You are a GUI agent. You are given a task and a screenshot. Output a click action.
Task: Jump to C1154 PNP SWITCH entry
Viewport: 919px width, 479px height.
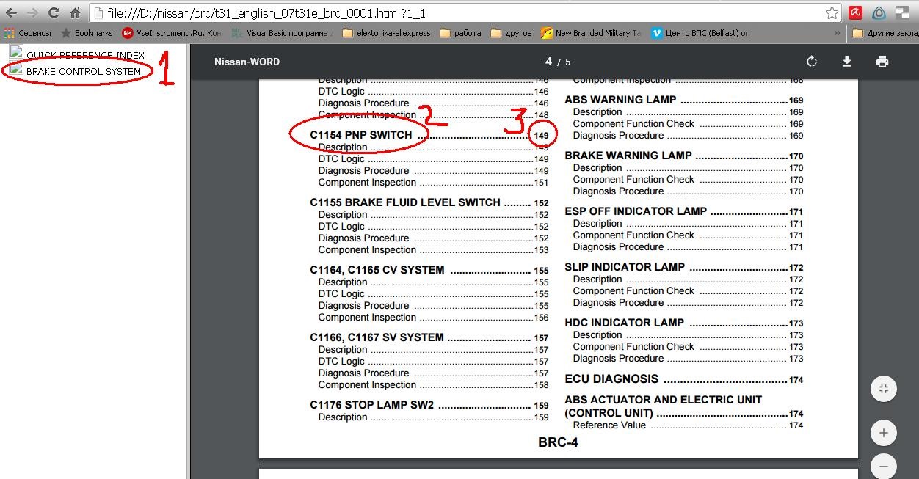click(x=361, y=135)
